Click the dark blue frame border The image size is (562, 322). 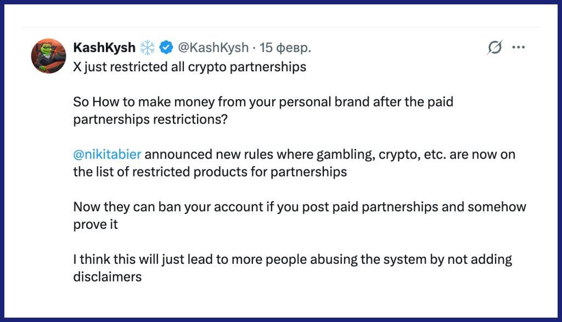281,319
